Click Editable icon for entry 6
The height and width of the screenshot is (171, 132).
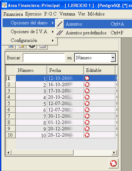click(x=87, y=110)
